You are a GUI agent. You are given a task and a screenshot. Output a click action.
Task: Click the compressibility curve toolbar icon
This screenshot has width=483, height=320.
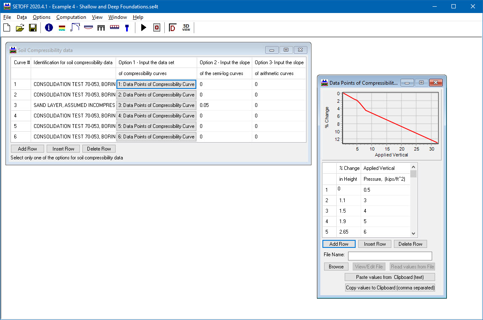tap(75, 28)
